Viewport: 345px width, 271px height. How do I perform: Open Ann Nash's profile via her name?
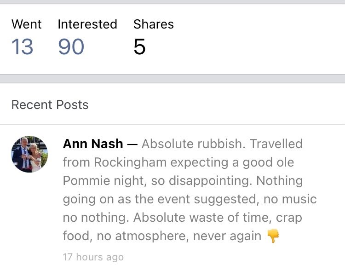pyautogui.click(x=93, y=144)
